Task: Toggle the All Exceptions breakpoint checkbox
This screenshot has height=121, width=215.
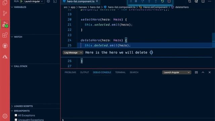Action: [x=16, y=115]
